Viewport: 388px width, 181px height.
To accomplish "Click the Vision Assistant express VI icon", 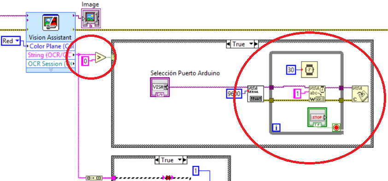I will click(x=51, y=23).
